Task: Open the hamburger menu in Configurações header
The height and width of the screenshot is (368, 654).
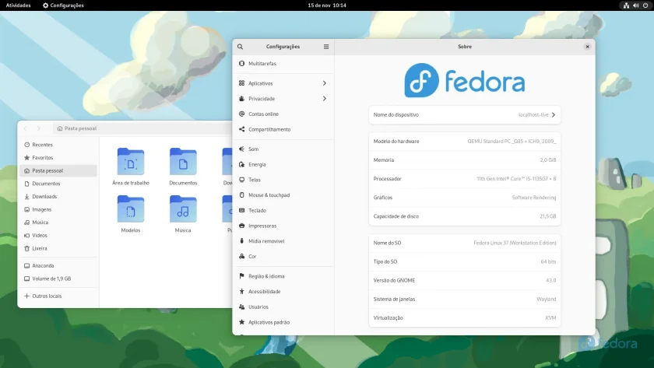Action: coord(326,47)
